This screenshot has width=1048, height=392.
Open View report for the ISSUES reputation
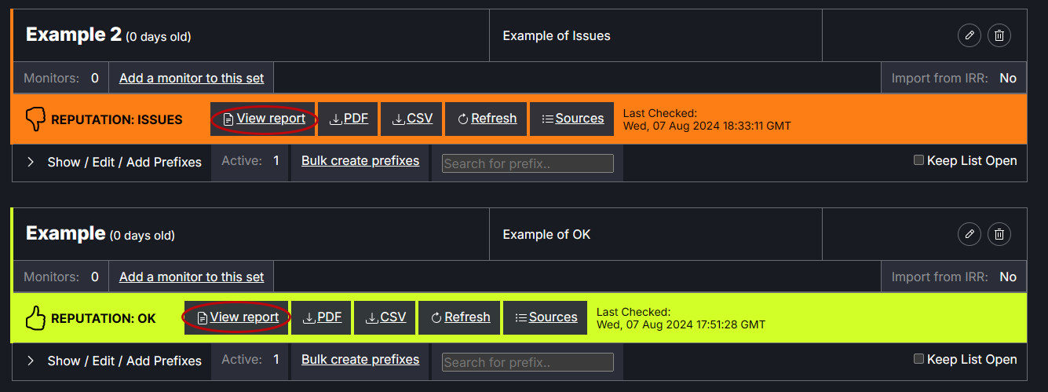(264, 119)
